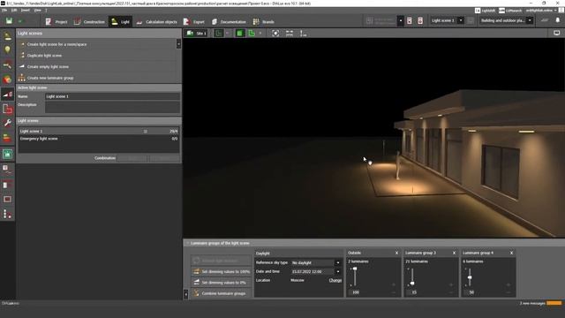Adjust the Luminaire group 4 dimming slider
The width and height of the screenshot is (565, 318).
[x=470, y=277]
